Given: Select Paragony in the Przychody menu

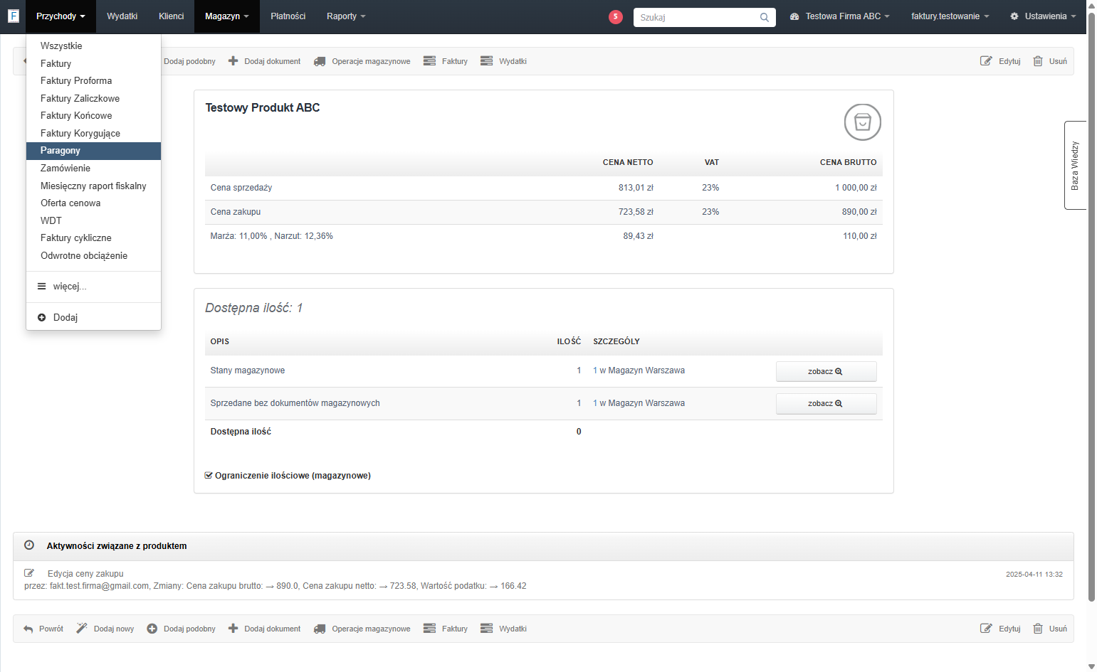Looking at the screenshot, I should tap(93, 151).
